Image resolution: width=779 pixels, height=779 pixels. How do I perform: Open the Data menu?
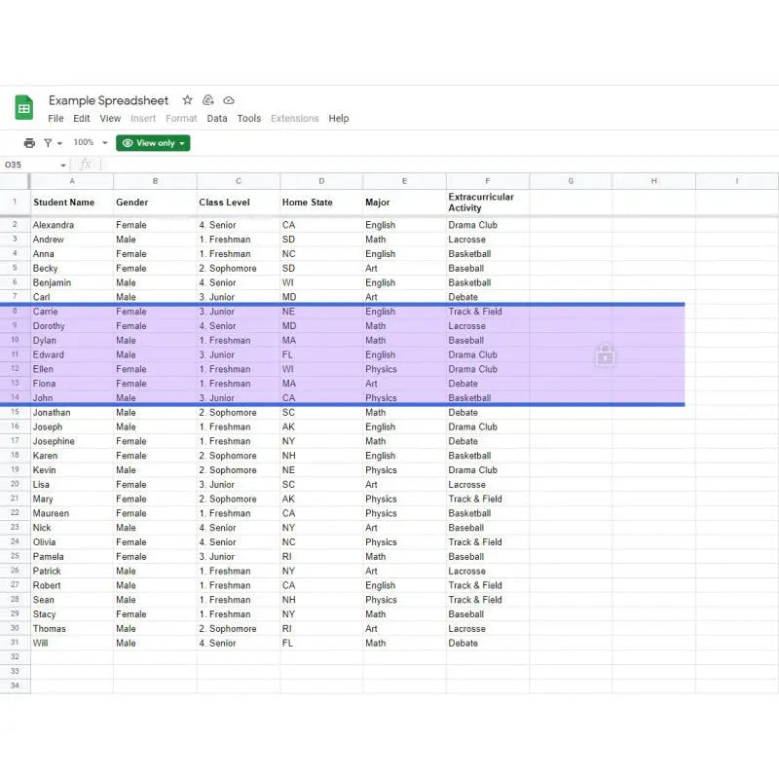click(x=217, y=119)
